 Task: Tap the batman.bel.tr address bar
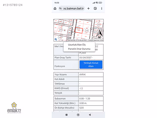(x=71, y=8)
